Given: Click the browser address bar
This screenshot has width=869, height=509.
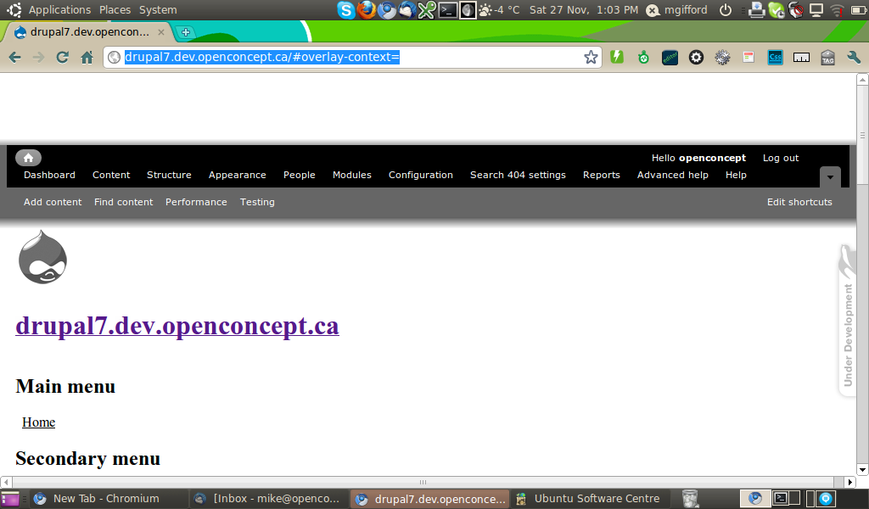Looking at the screenshot, I should [352, 57].
